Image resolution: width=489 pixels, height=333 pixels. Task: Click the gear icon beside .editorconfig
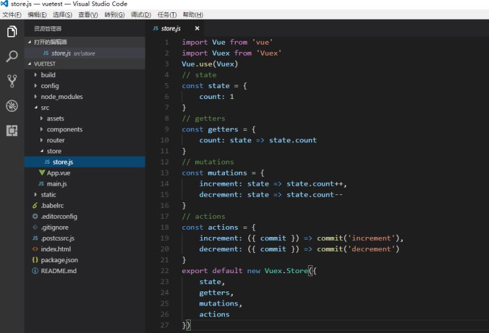tap(35, 216)
